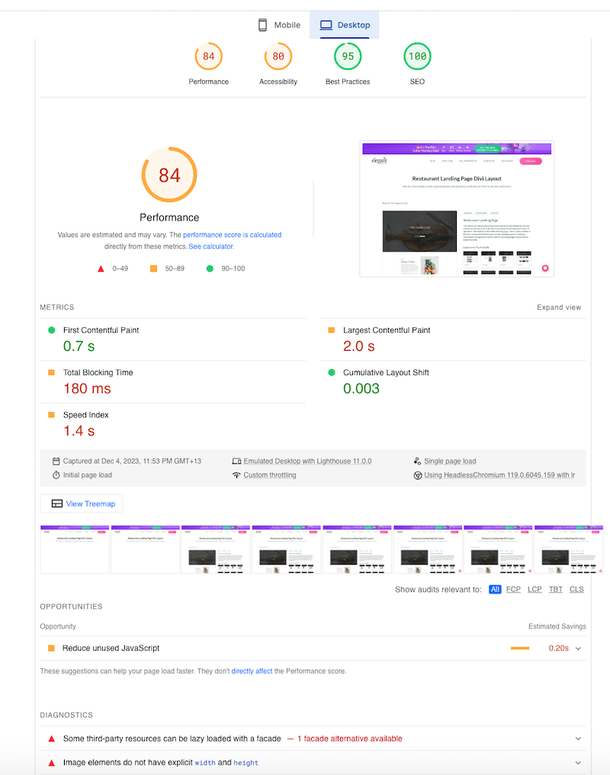
Task: Select the Accessibility score circle
Action: pos(278,55)
